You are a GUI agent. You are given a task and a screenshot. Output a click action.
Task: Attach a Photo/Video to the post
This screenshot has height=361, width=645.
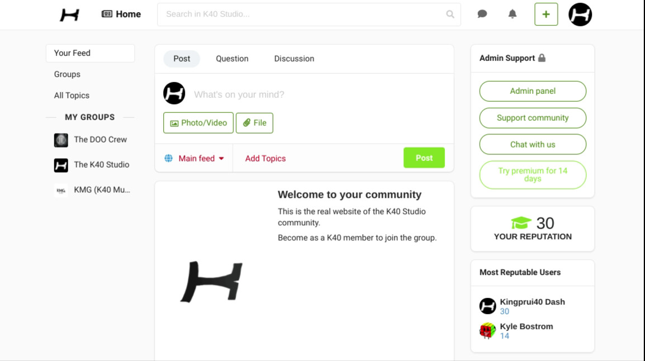tap(198, 123)
